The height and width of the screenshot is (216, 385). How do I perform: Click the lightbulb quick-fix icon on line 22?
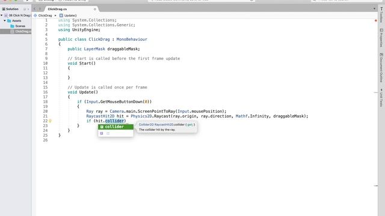click(50, 121)
